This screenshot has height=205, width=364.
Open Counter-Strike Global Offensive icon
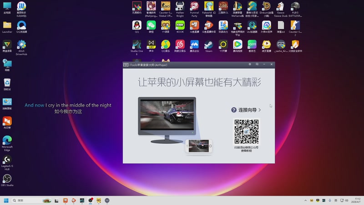point(166,9)
